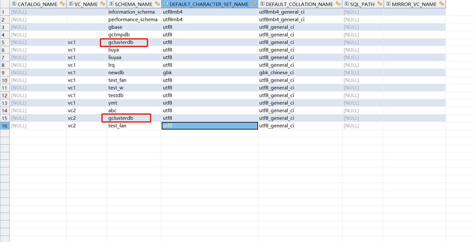Click the sort icon on VC_NAME column
This screenshot has width=474, height=242.
pyautogui.click(x=103, y=4)
